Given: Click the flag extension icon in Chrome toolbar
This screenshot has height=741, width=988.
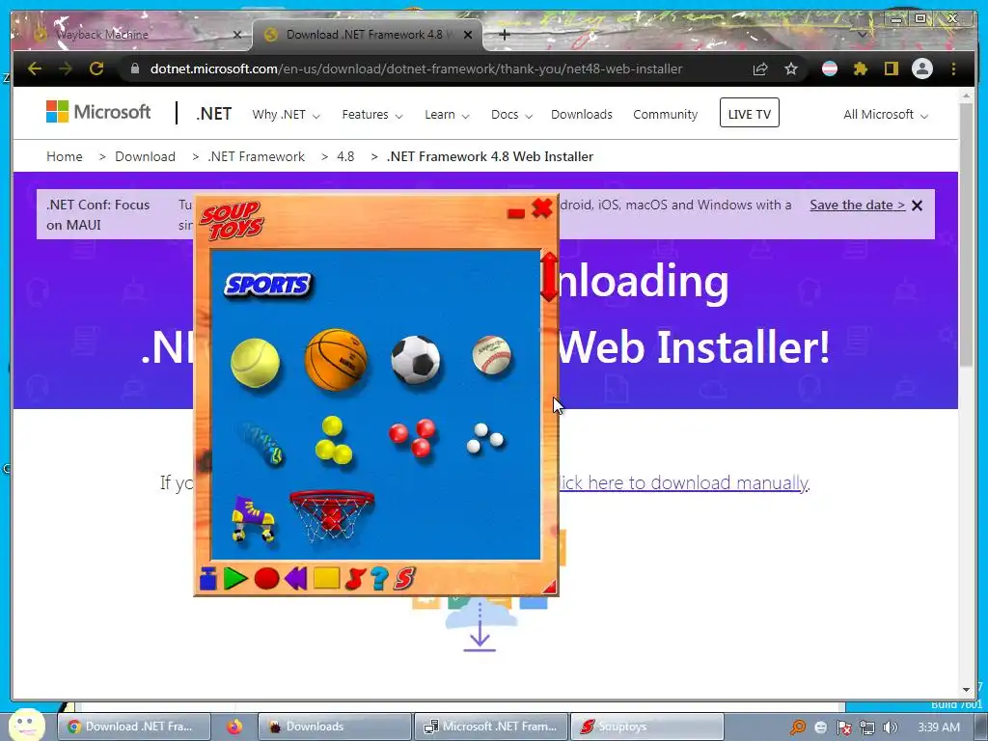Looking at the screenshot, I should coord(830,69).
